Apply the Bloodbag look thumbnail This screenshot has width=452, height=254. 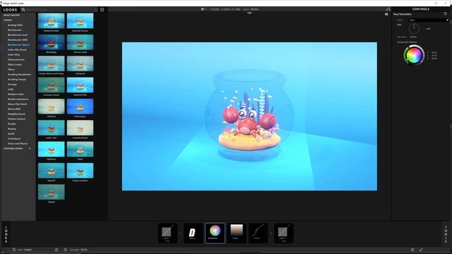click(52, 42)
